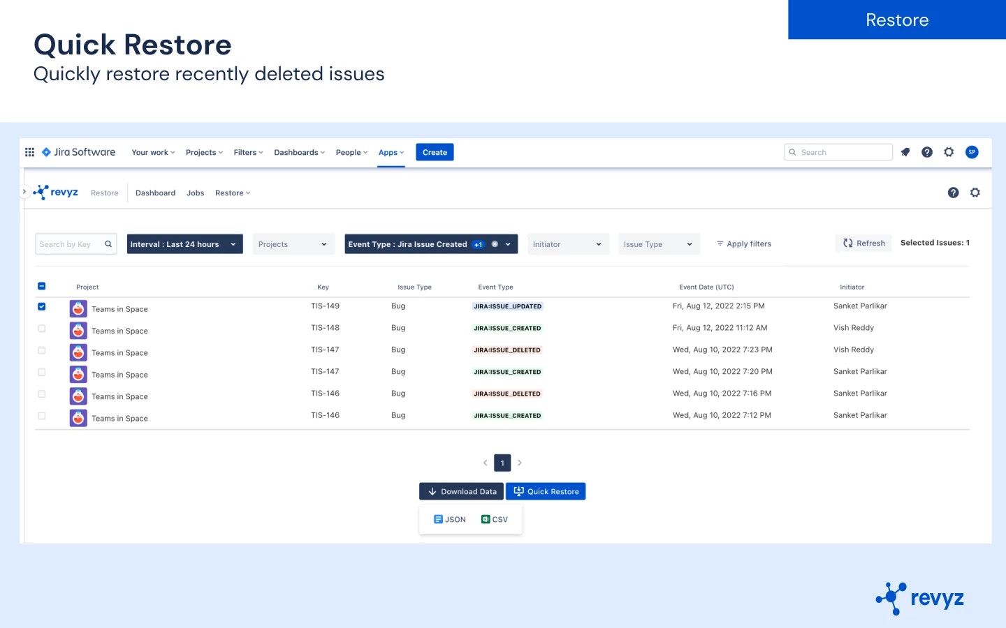Viewport: 1006px width, 628px height.
Task: Uncheck the TIS-149 row checkbox
Action: click(x=41, y=306)
